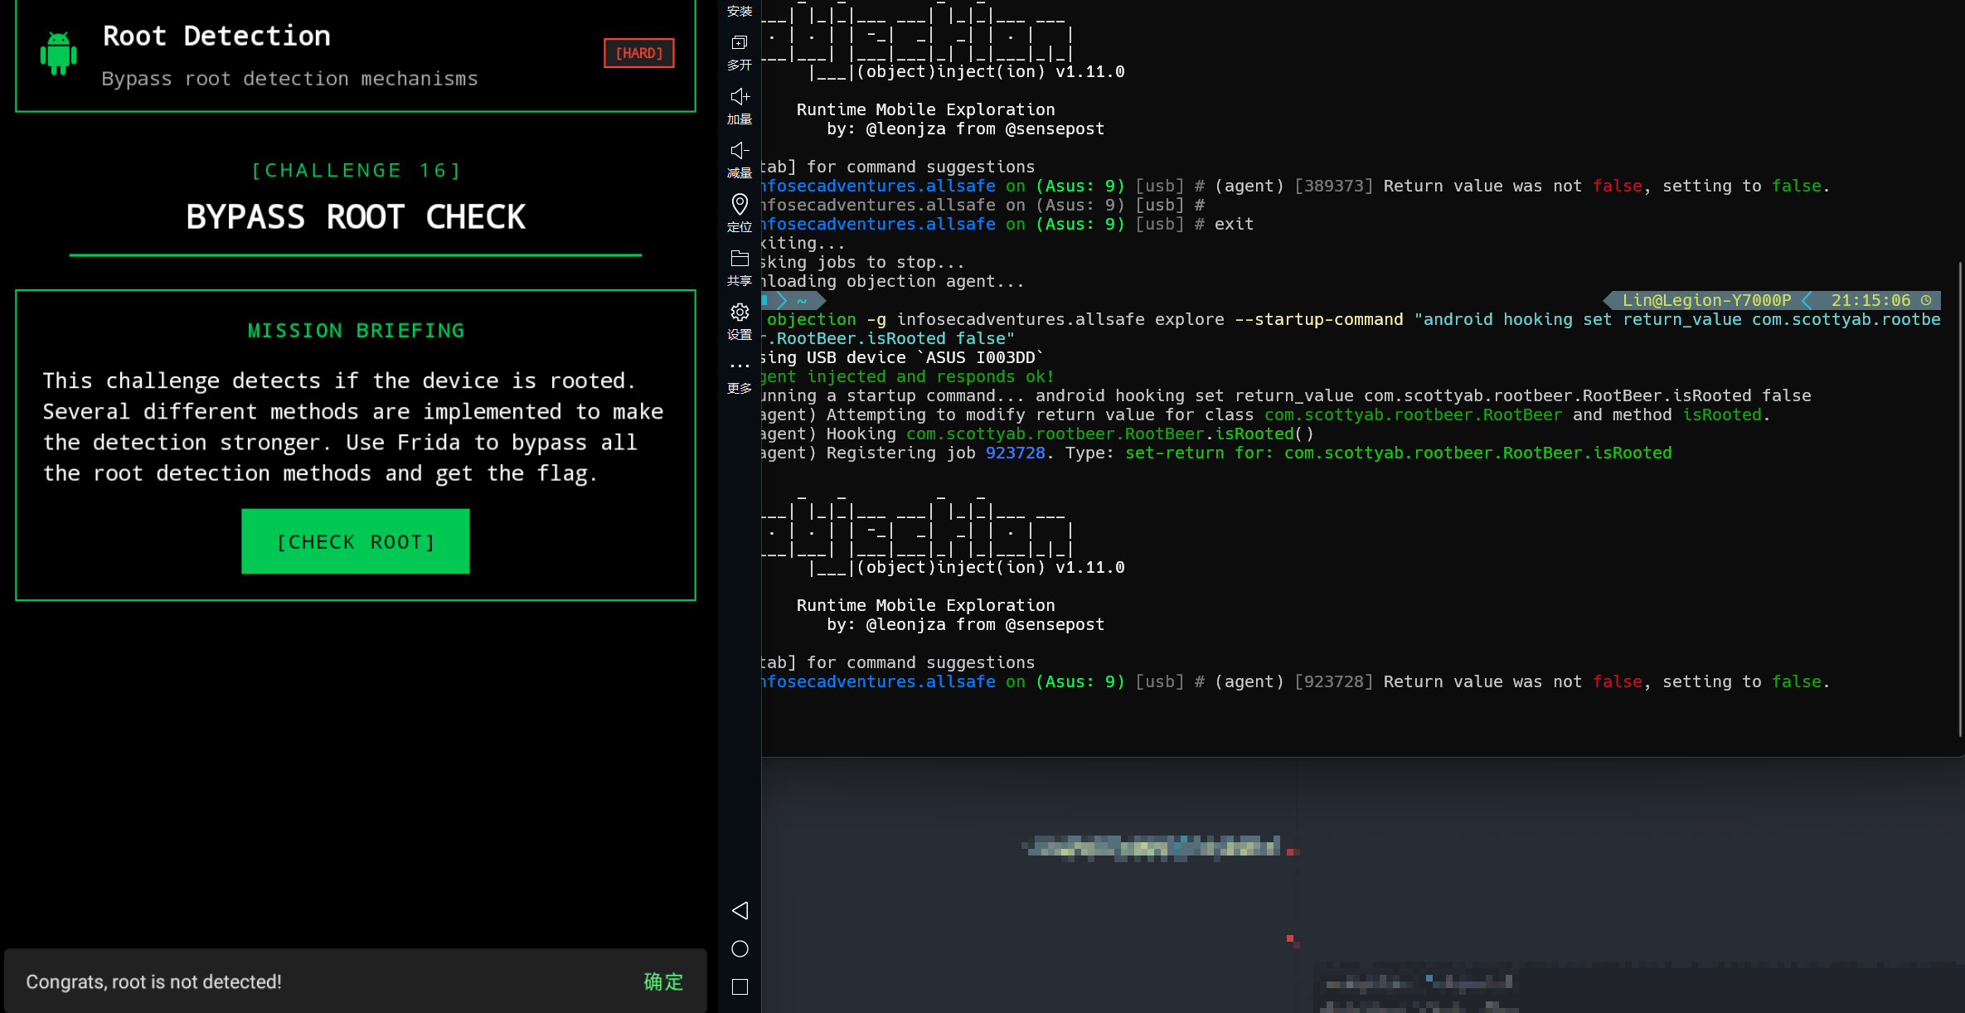Open the shared folder (共享) icon
Viewport: 1965px width, 1013px height.
coord(740,259)
